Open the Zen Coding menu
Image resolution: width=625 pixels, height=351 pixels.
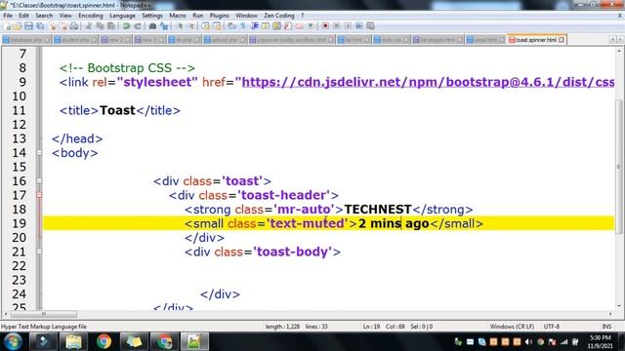pyautogui.click(x=279, y=16)
